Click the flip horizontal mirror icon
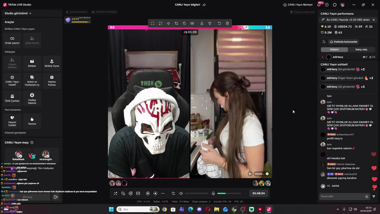This screenshot has height=214, width=380. coord(192,23)
